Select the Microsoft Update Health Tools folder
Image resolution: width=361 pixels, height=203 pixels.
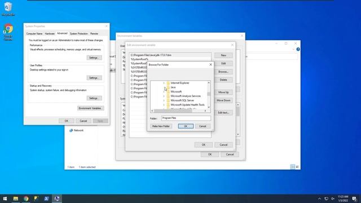click(187, 105)
